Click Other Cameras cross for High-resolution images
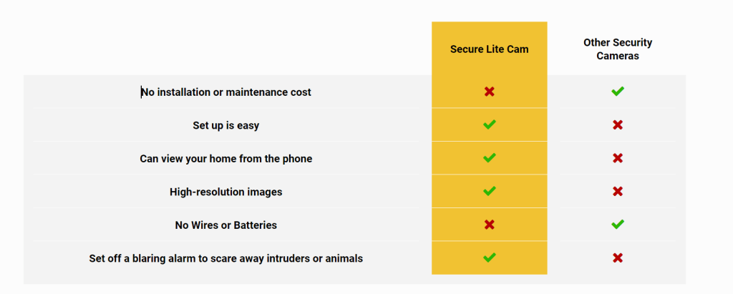The height and width of the screenshot is (294, 733). point(618,191)
